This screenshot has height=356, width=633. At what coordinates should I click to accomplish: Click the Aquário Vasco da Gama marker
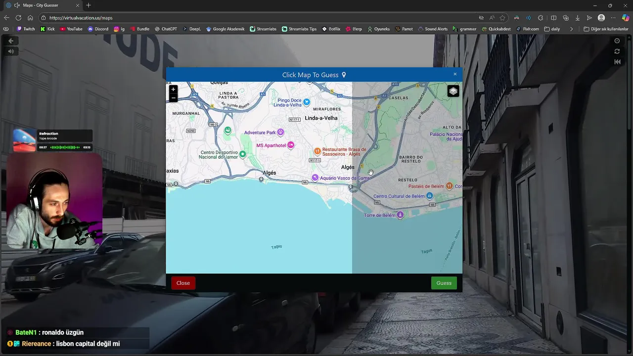315,178
